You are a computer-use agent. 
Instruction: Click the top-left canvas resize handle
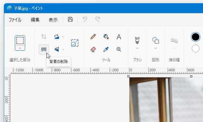click(128, 76)
